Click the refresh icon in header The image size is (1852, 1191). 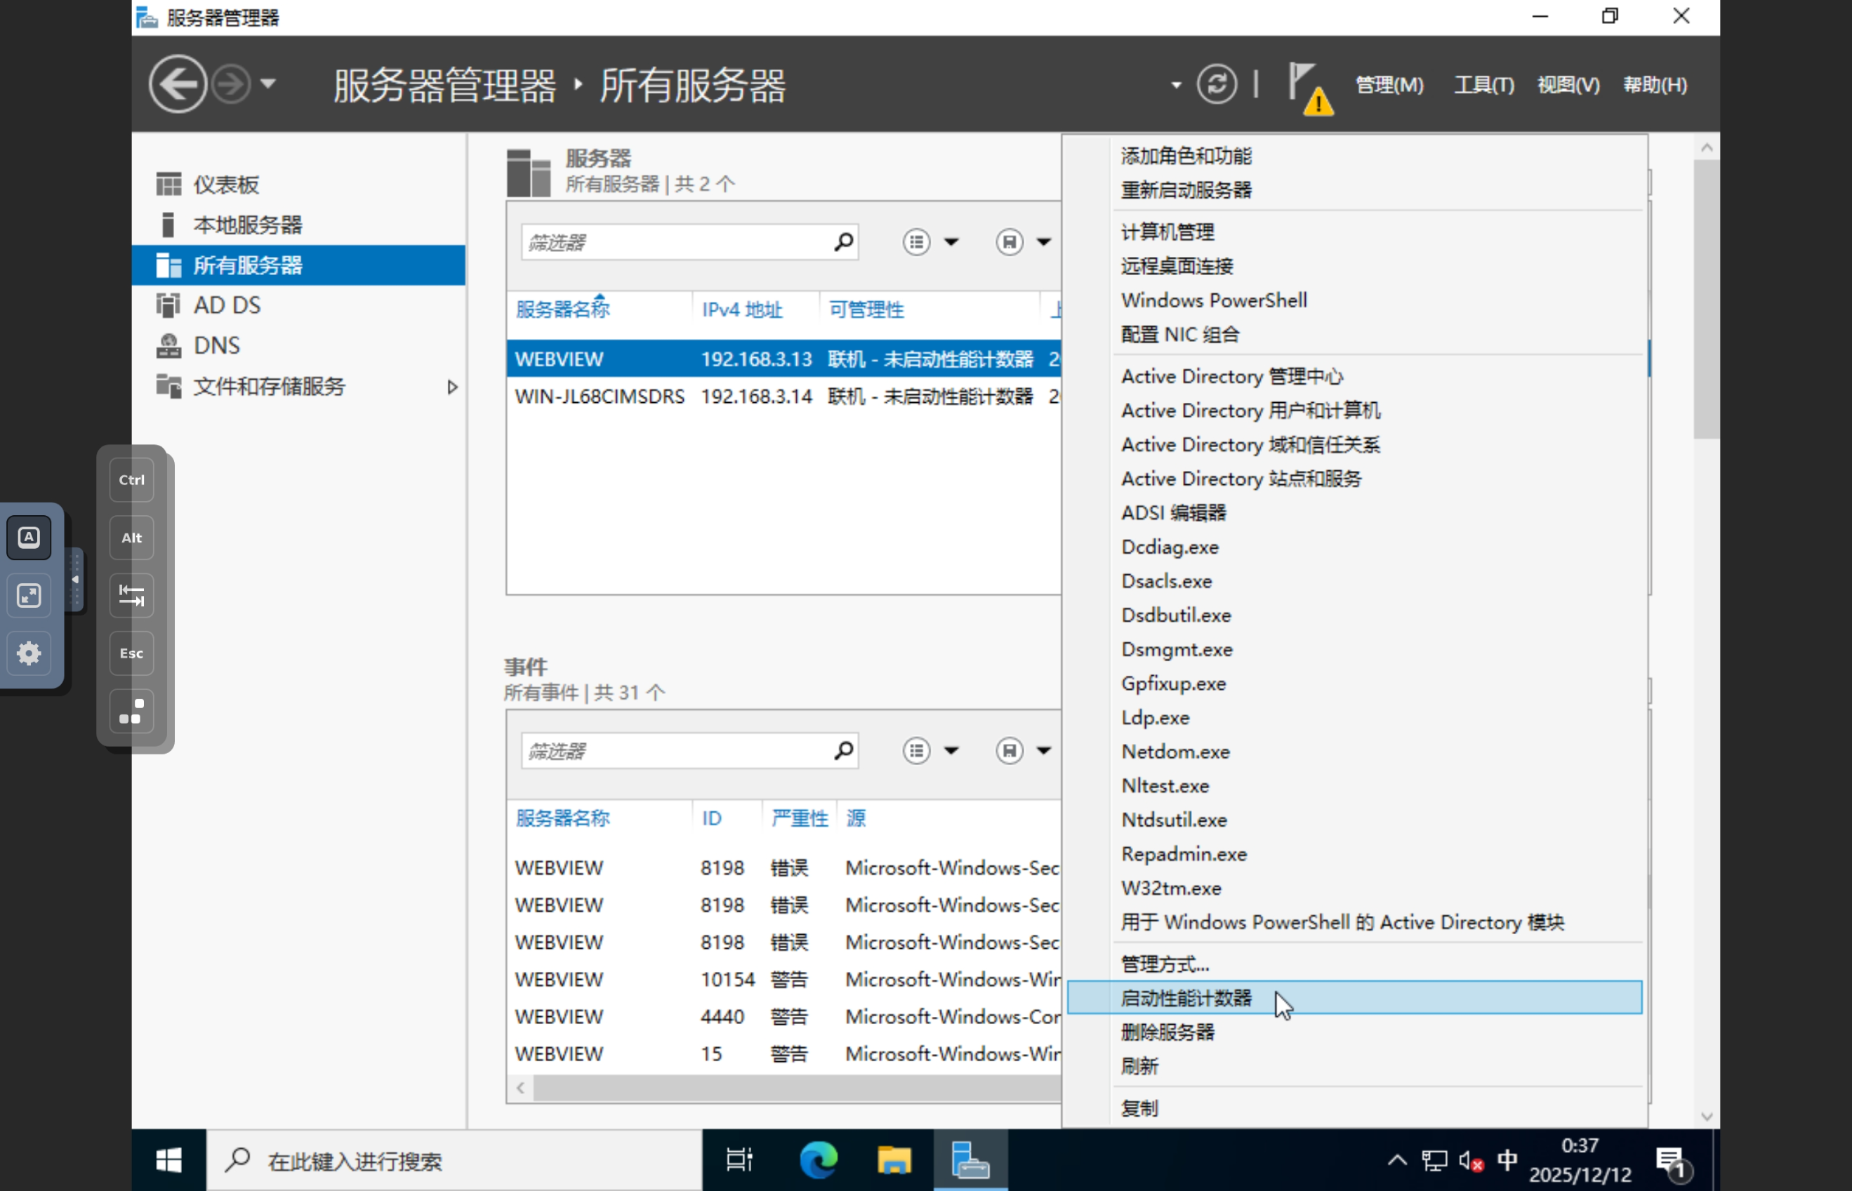(x=1216, y=84)
